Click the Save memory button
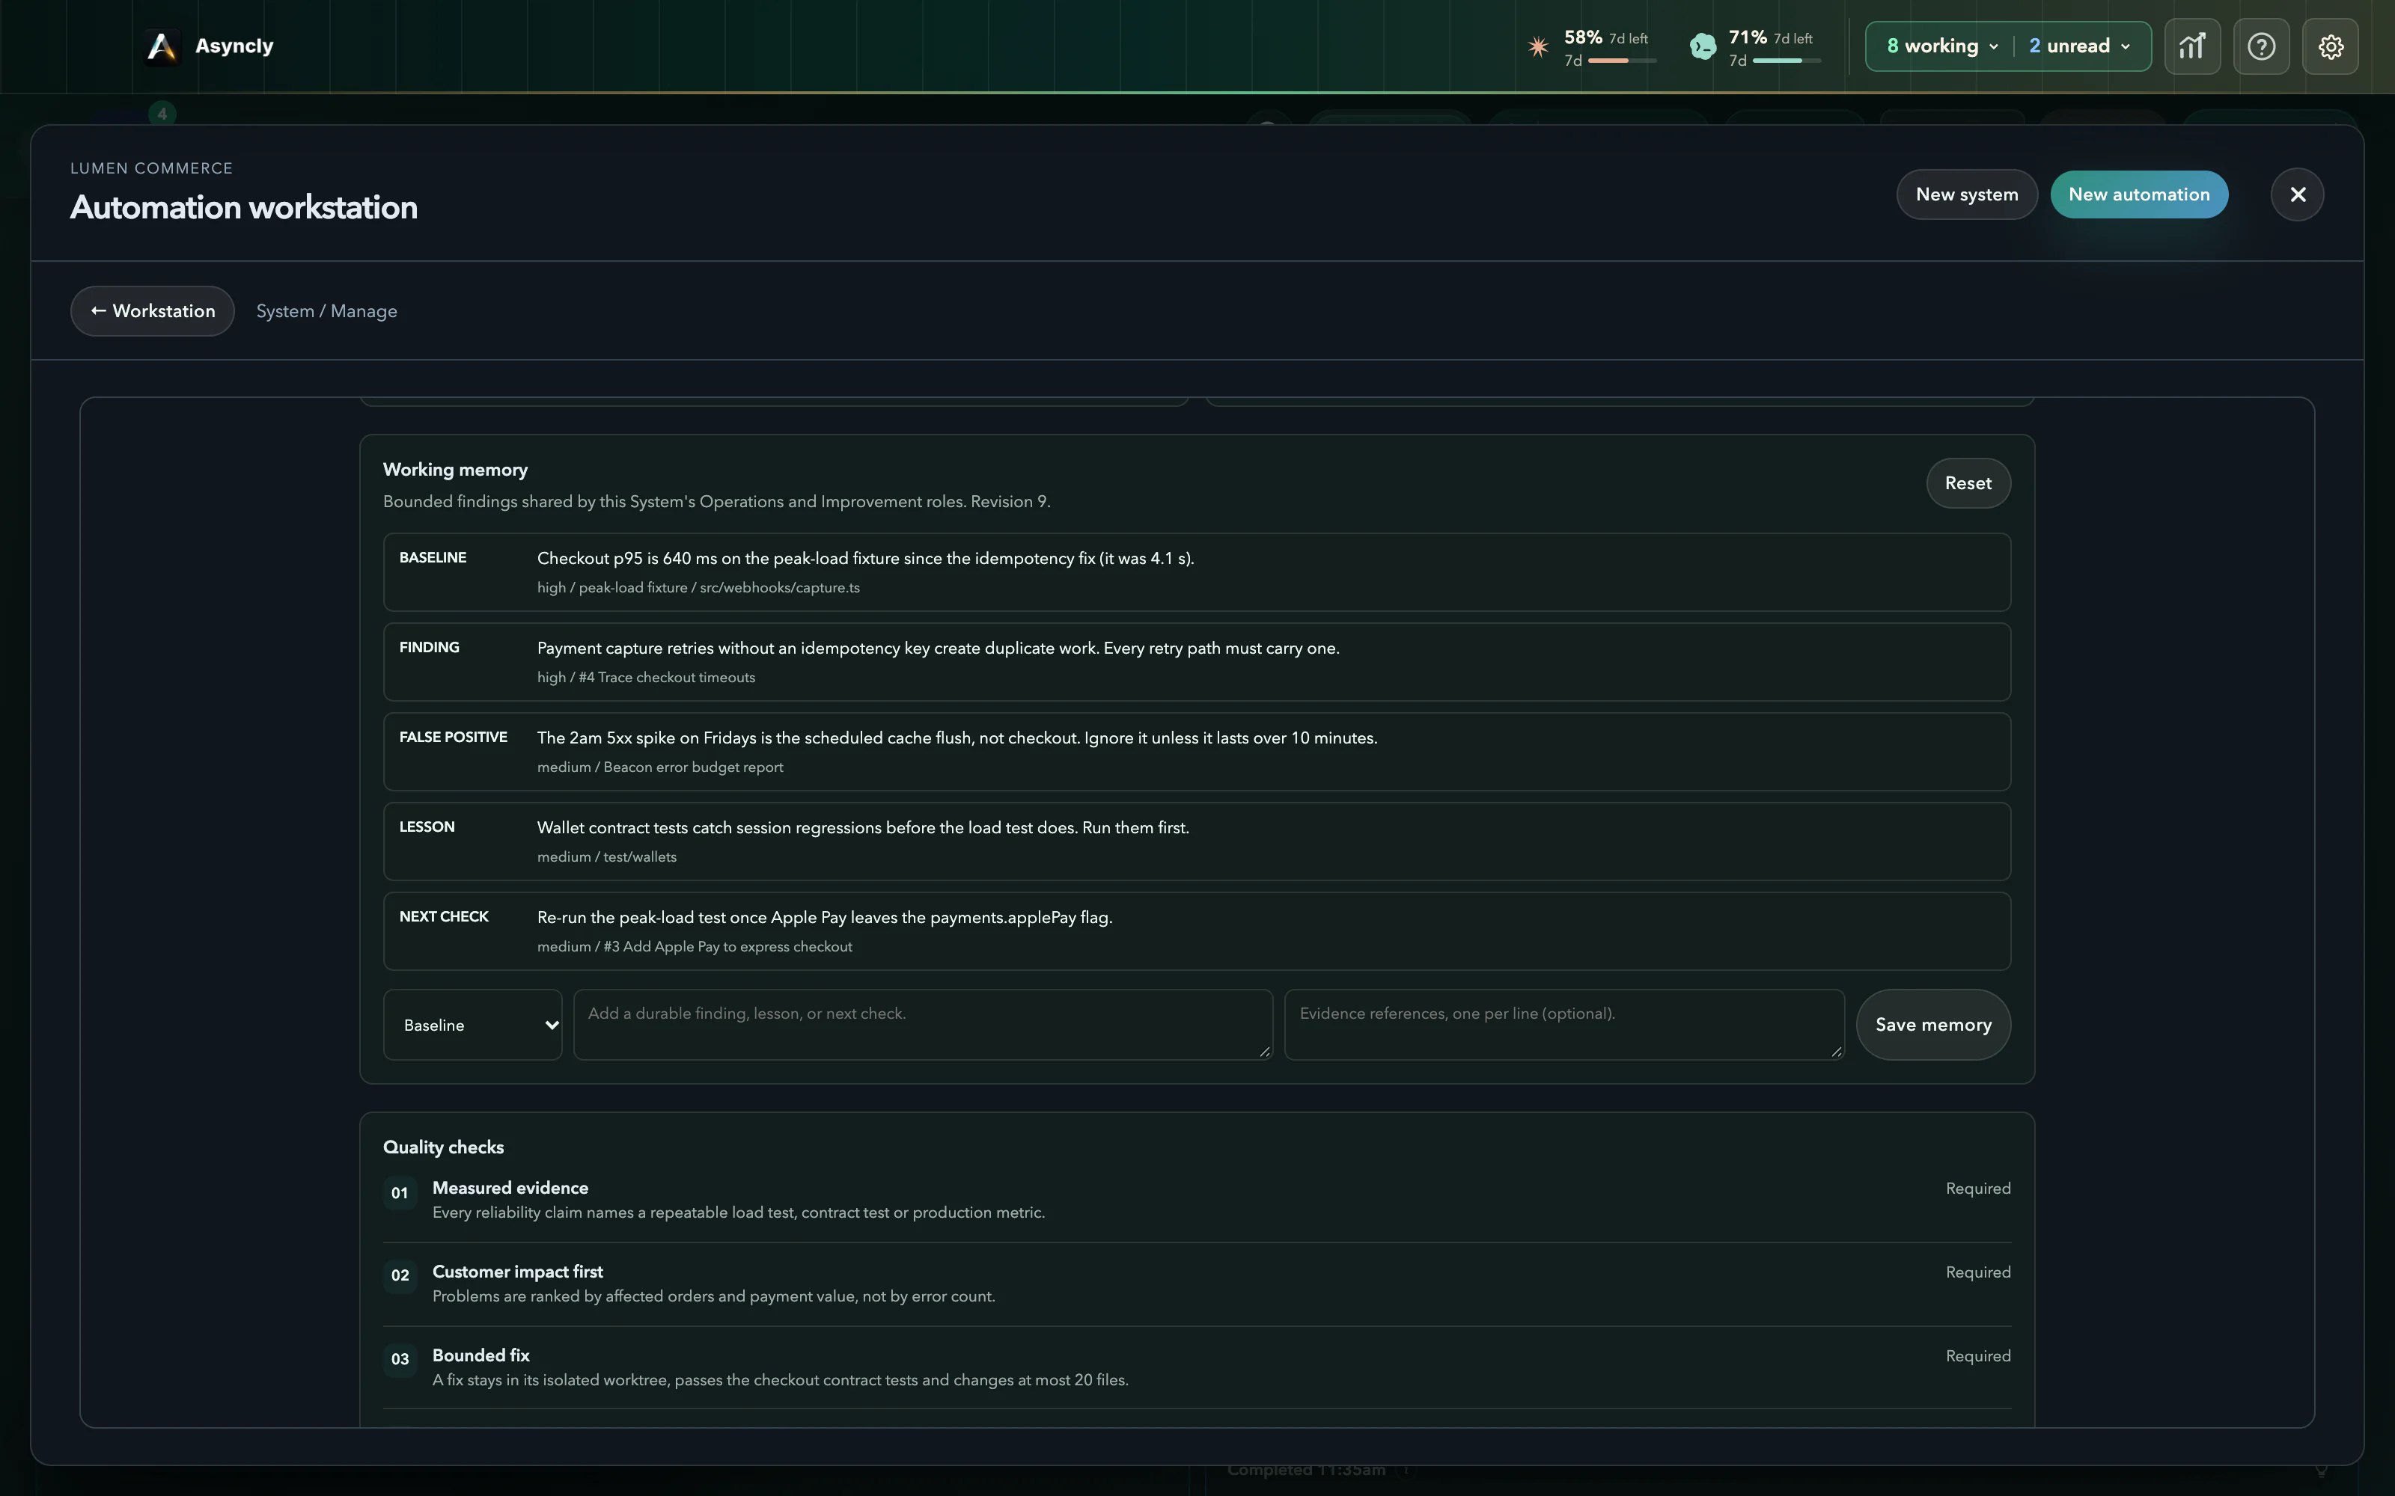 coord(1932,1025)
